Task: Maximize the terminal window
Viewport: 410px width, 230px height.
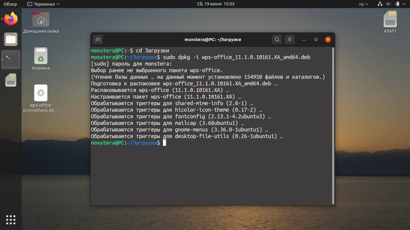Action: click(316, 40)
